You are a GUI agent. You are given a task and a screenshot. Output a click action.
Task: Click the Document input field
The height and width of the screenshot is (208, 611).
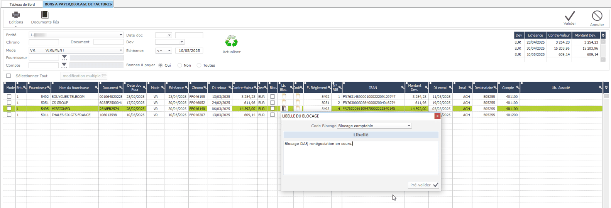108,42
